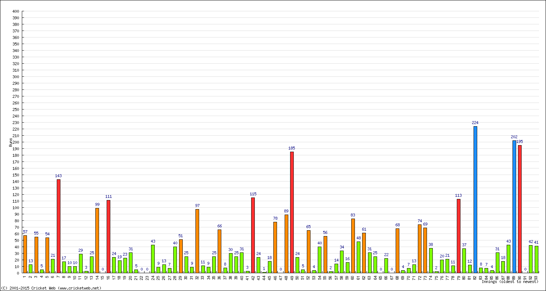The image size is (546, 291).
Task: Click the orange bar labeled 51
Action: click(x=181, y=256)
